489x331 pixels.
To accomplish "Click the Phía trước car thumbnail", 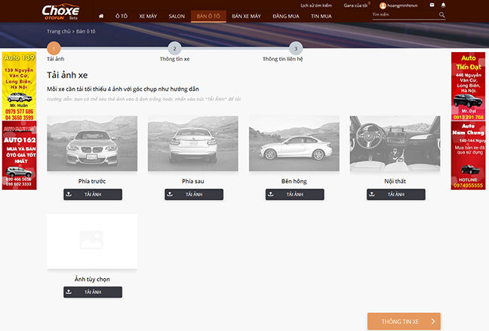I will coord(92,143).
